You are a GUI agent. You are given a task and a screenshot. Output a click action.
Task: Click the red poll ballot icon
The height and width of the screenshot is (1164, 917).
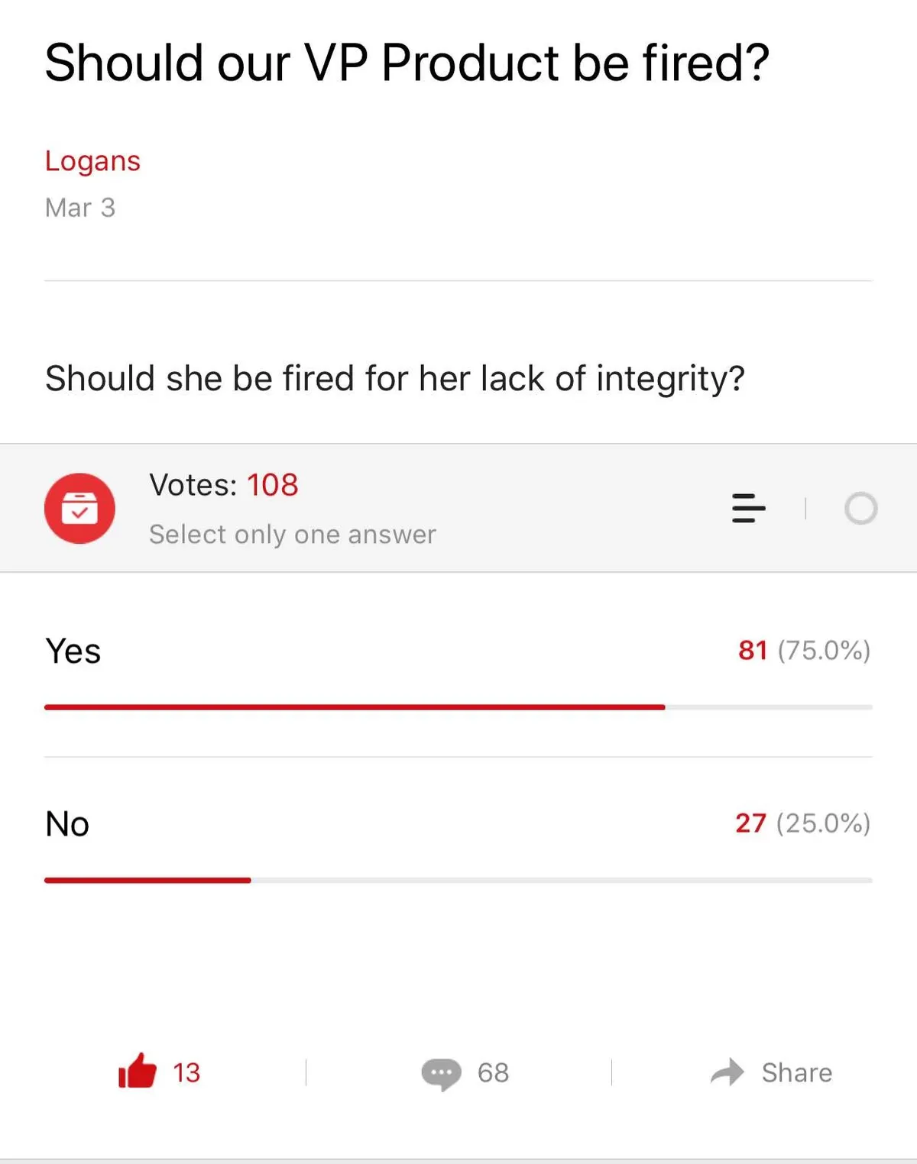coord(79,509)
